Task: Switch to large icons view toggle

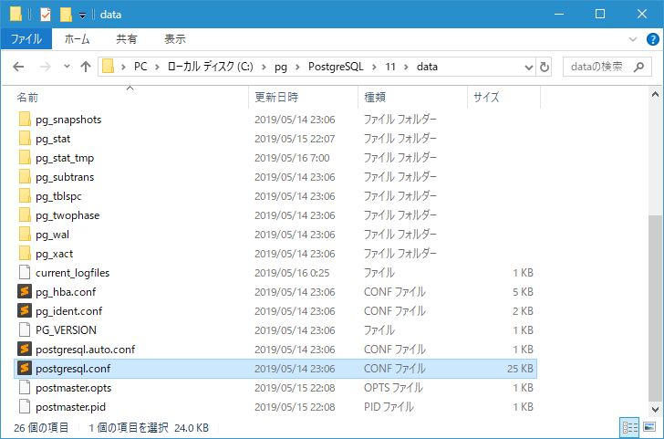Action: click(x=649, y=427)
